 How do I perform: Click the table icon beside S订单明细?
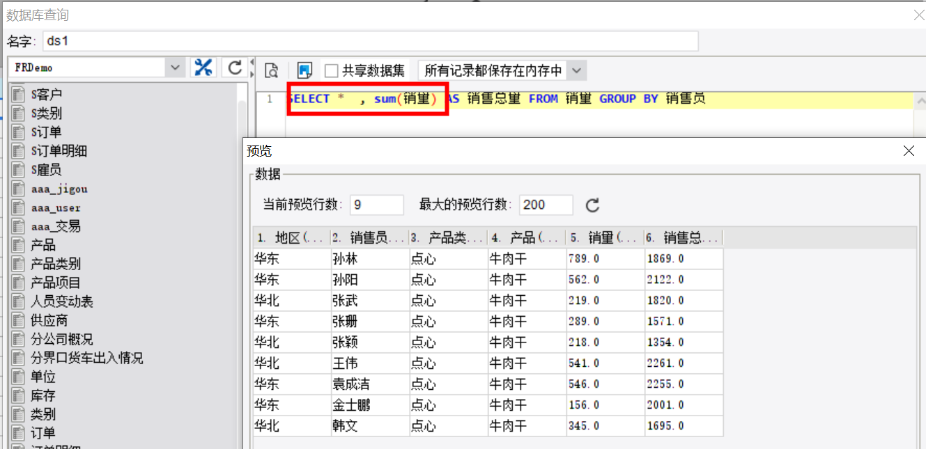click(19, 150)
